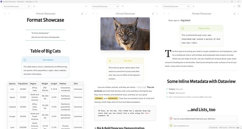Uncheck the 'You completed me' task

pyautogui.click(x=171, y=125)
